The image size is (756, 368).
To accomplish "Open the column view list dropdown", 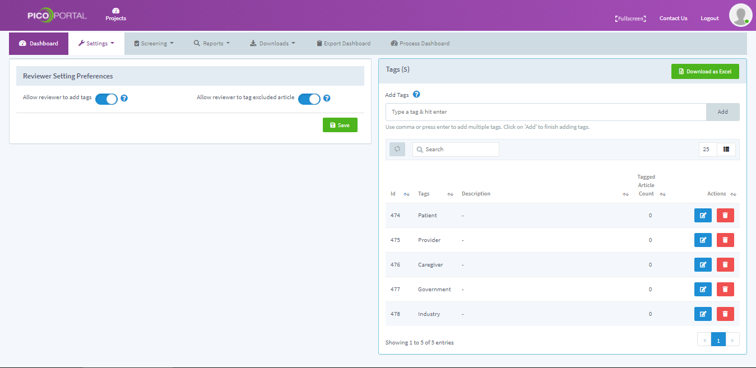I will [x=726, y=149].
